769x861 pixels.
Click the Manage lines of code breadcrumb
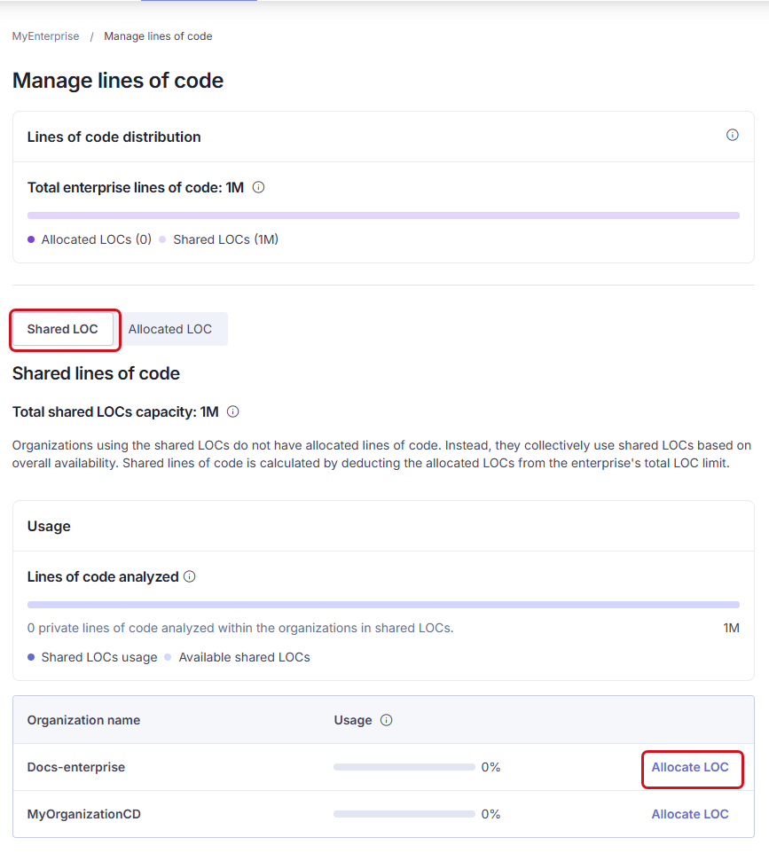157,36
